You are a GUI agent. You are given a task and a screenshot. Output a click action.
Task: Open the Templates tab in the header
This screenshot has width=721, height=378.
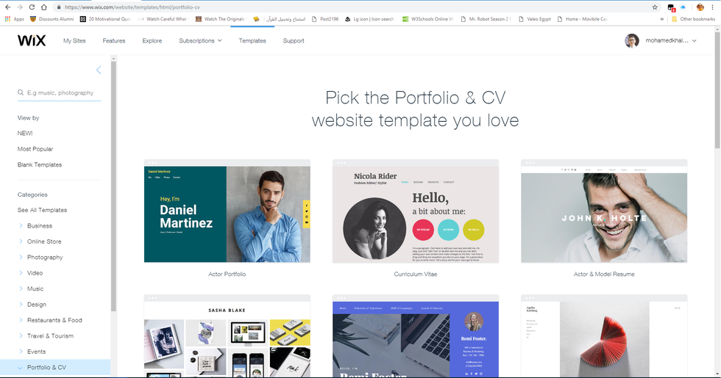click(x=252, y=40)
